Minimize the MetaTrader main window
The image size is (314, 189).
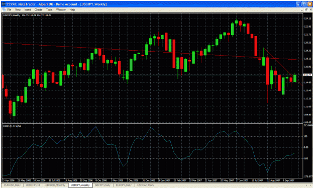(x=298, y=4)
